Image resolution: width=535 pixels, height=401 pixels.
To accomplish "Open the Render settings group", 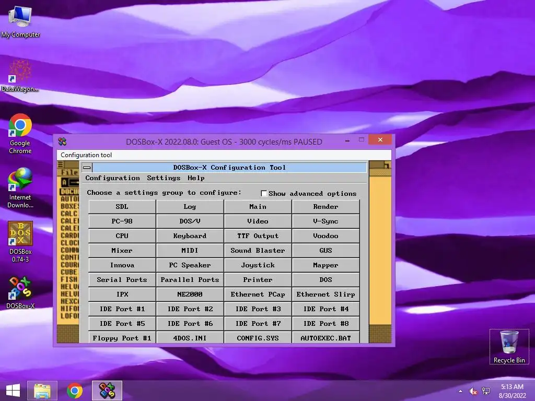I will 325,207.
